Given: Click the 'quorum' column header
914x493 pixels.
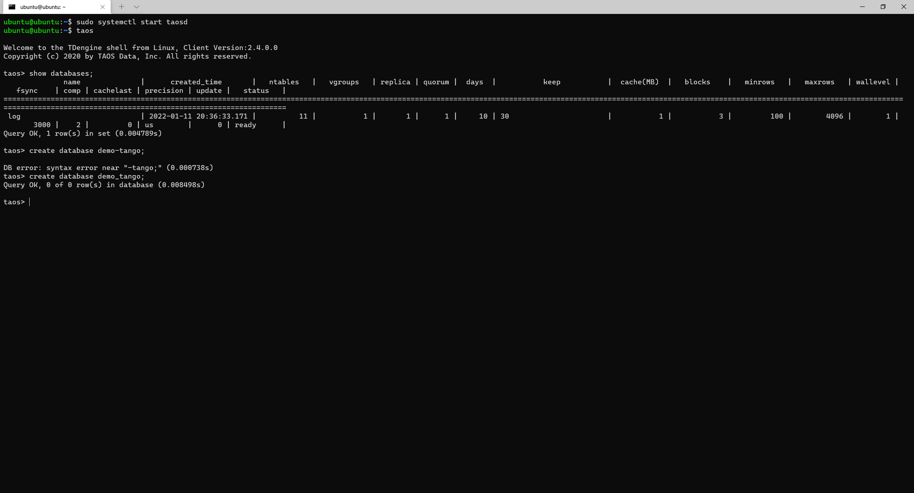Looking at the screenshot, I should 436,82.
